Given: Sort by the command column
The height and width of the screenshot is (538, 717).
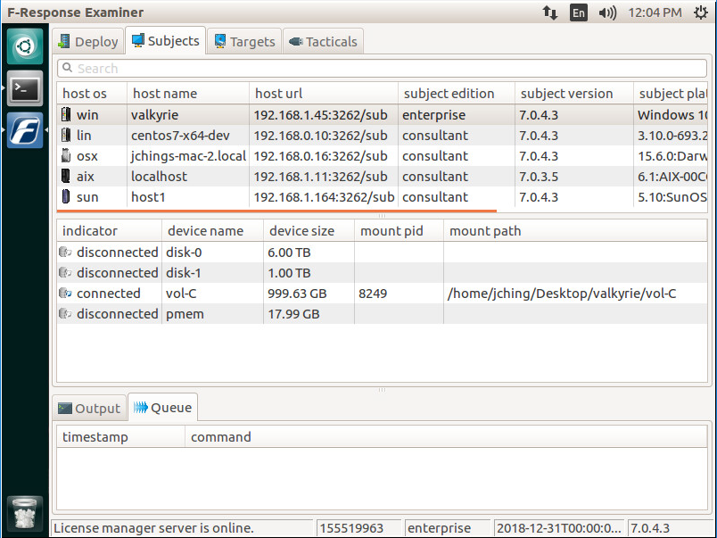Looking at the screenshot, I should 446,437.
